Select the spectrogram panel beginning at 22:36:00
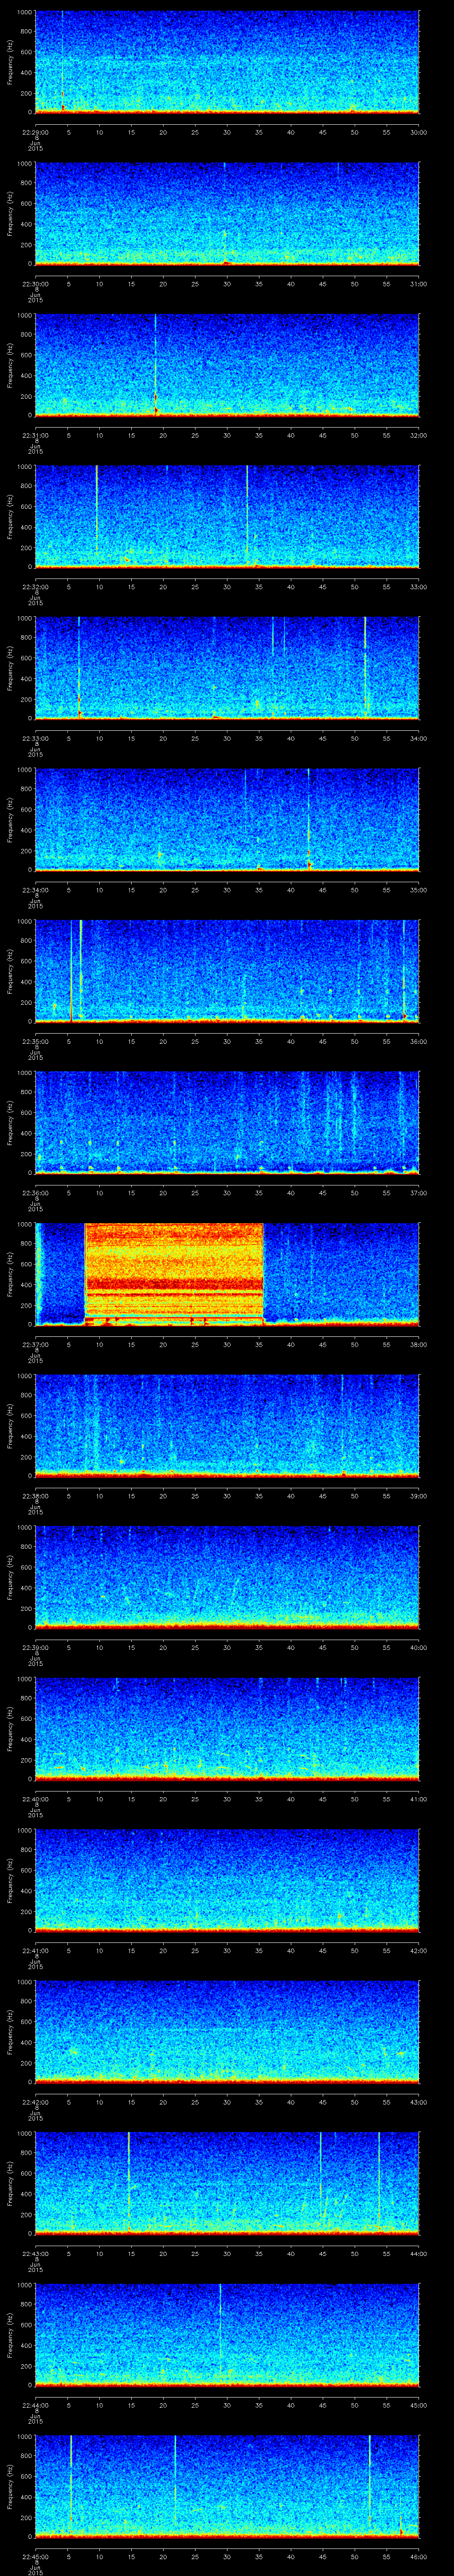Screen dimensions: 454x2576 tap(227, 1123)
